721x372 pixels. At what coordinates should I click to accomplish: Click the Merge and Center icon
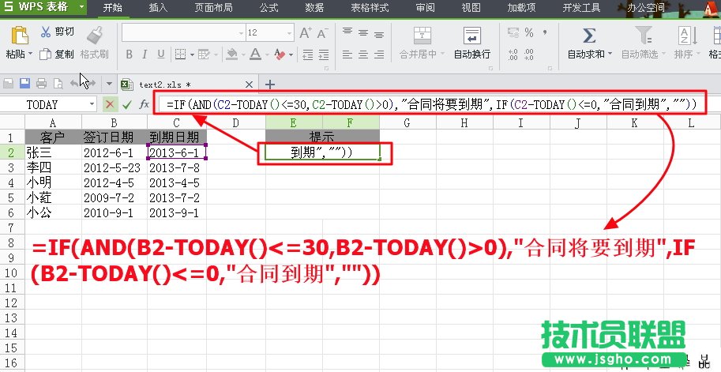(x=422, y=36)
